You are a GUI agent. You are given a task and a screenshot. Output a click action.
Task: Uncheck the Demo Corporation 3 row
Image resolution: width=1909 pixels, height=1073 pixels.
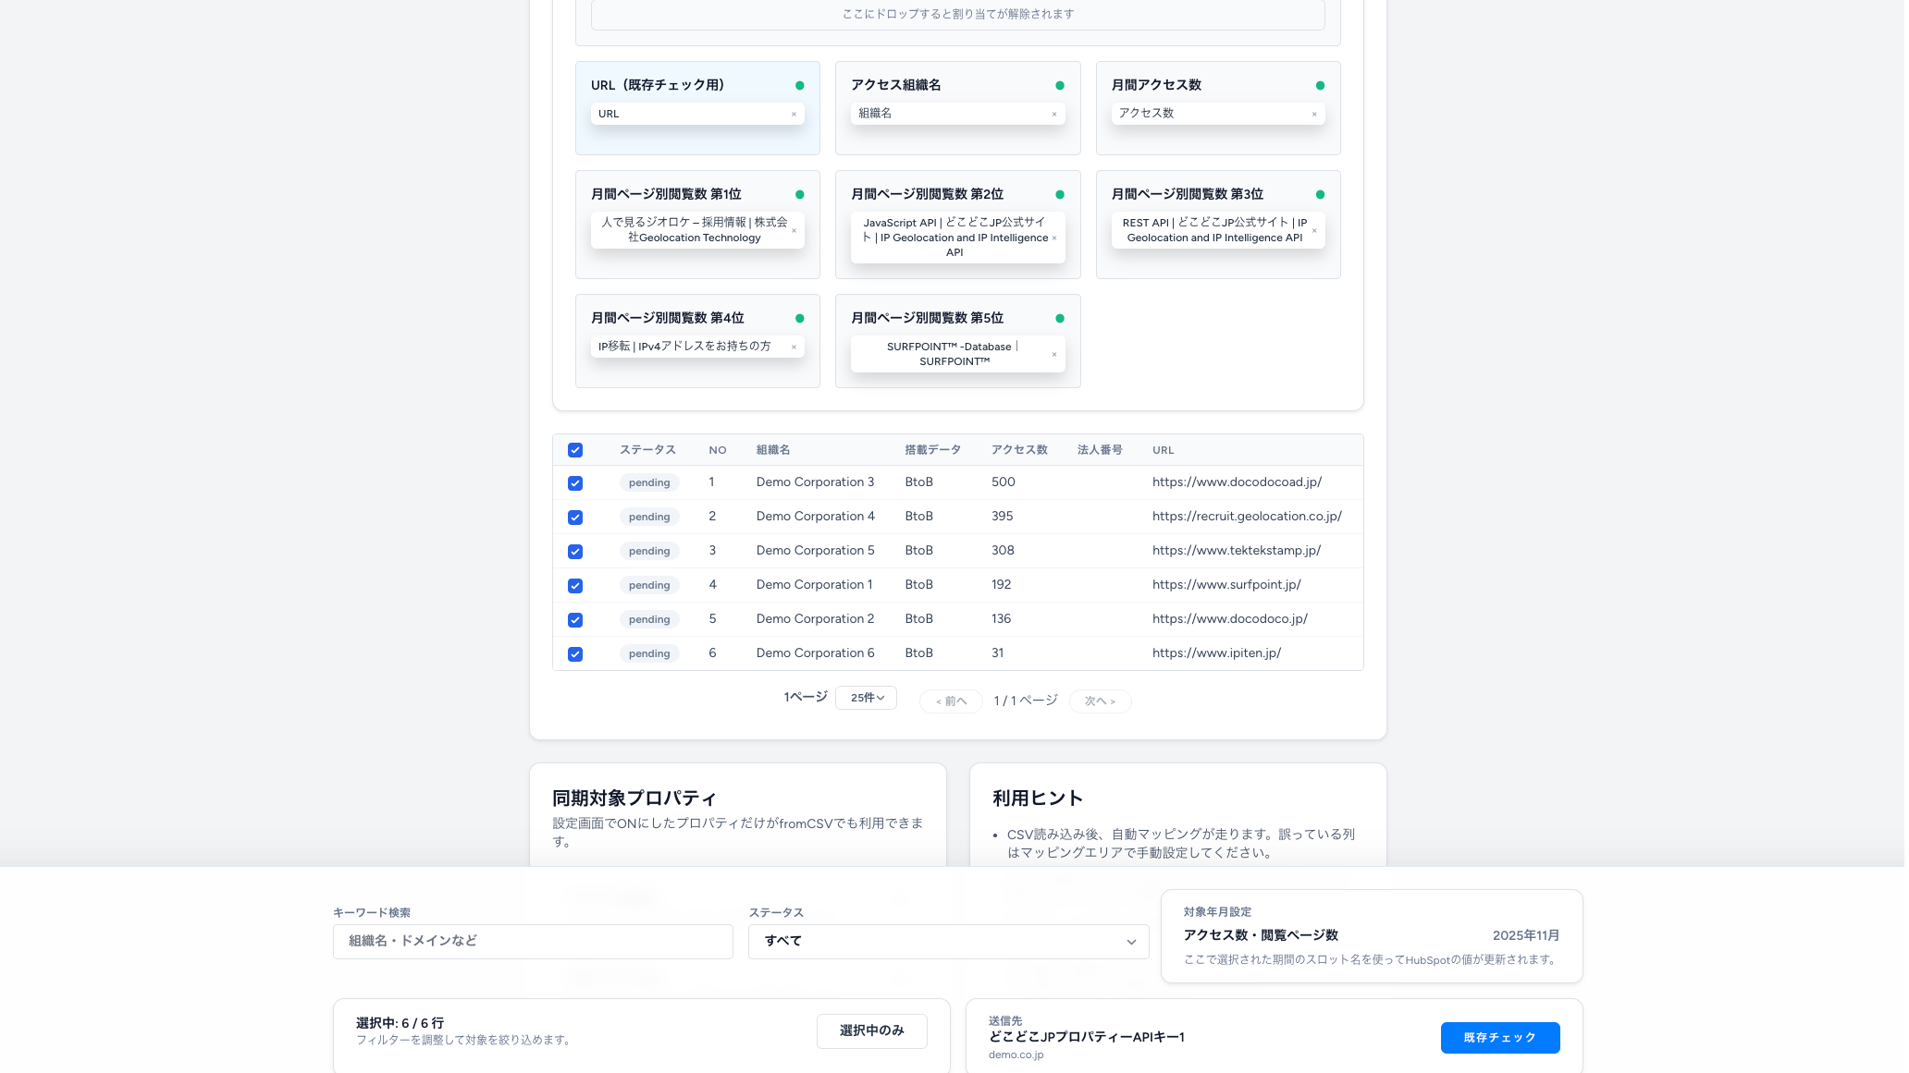coord(575,483)
